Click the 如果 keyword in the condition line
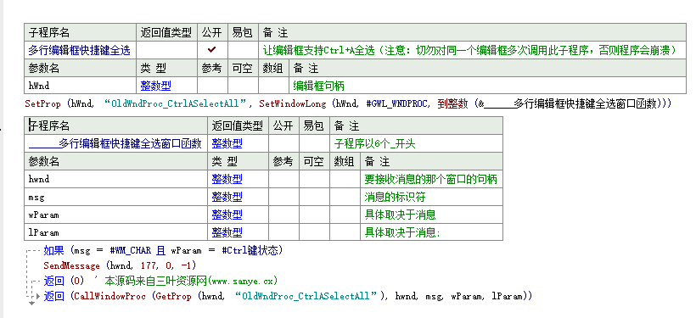This screenshot has width=696, height=318. point(53,251)
